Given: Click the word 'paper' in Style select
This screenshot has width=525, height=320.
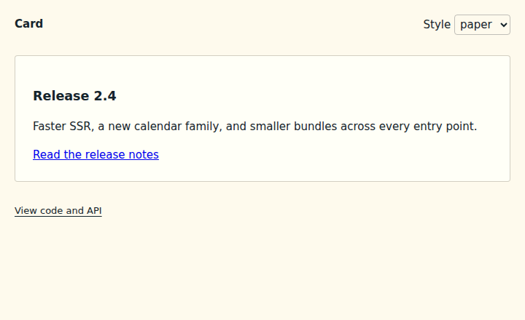Looking at the screenshot, I should (x=475, y=25).
